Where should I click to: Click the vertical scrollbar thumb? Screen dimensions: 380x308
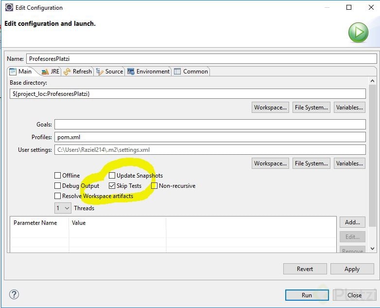pyautogui.click(x=373, y=155)
